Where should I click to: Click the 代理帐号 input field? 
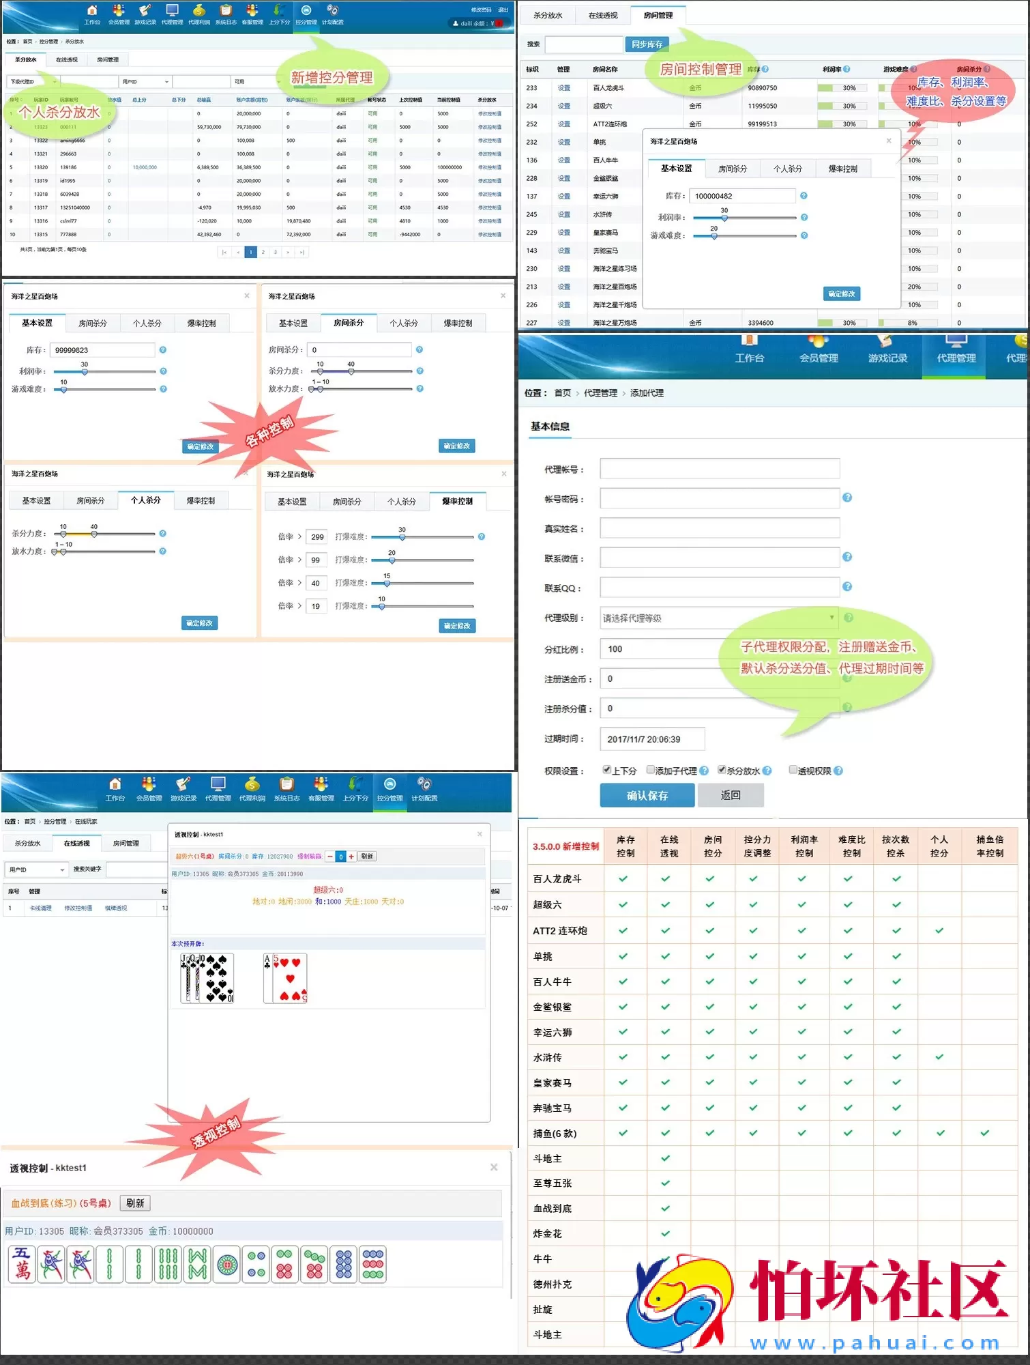point(719,469)
